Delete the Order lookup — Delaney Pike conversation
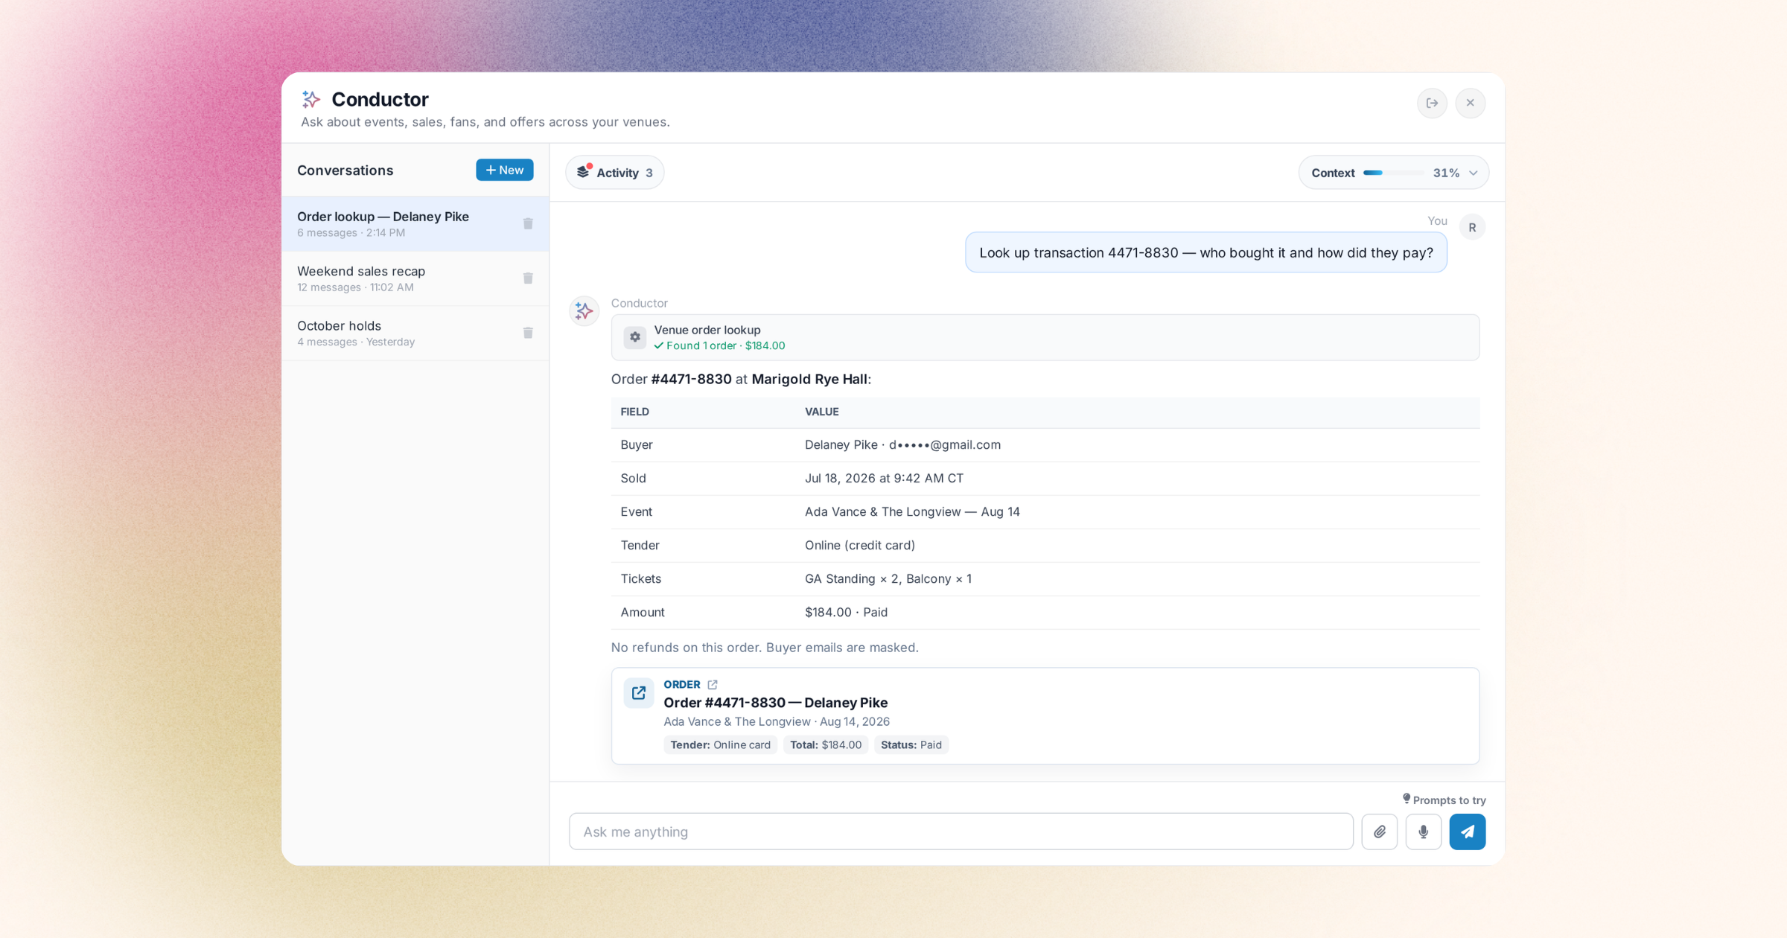 (528, 223)
